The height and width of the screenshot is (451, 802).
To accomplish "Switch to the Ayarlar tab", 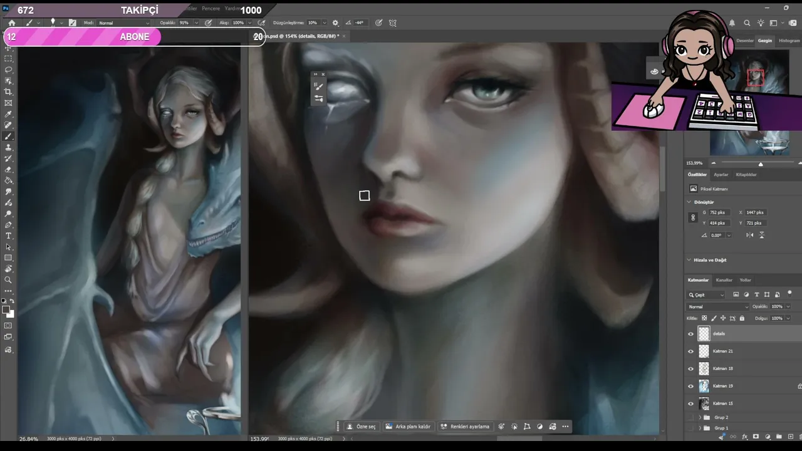I will (721, 175).
